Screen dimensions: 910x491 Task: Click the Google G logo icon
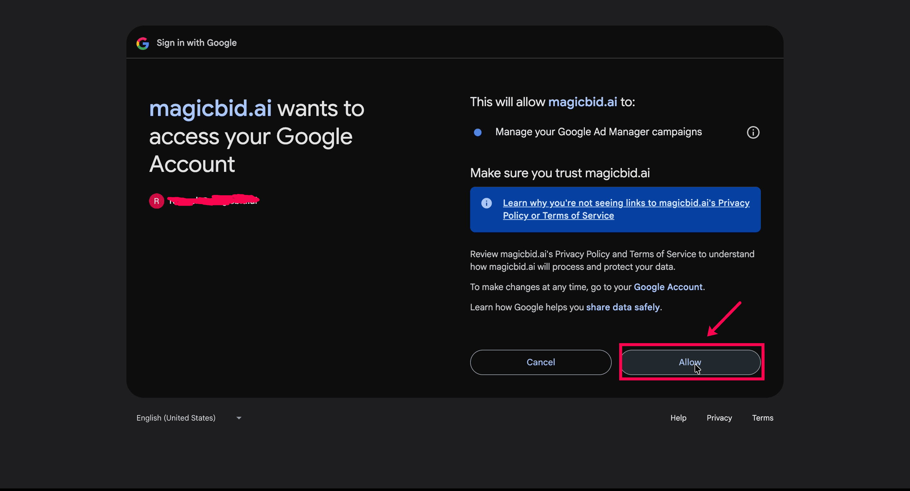click(143, 43)
